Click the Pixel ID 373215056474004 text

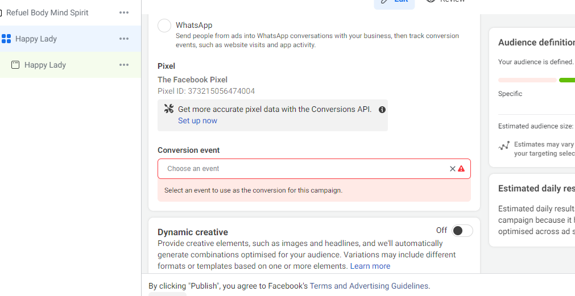[x=206, y=91]
